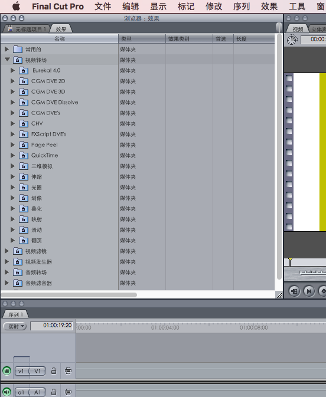This screenshot has height=397, width=326.
Task: Click the viewer playhead marker in scrubber
Action: point(290,262)
